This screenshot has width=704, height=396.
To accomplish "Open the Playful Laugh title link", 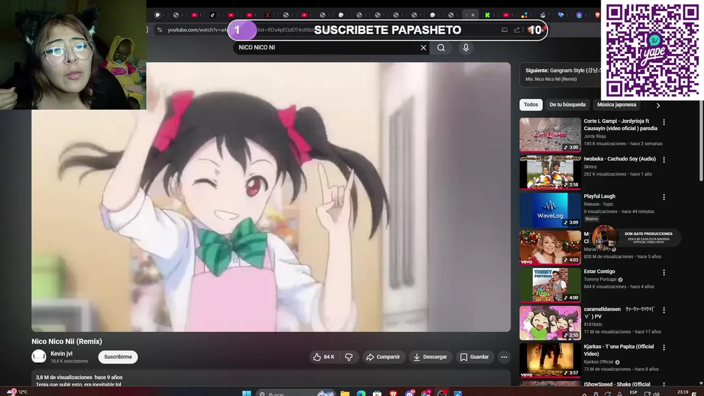I will [x=599, y=196].
